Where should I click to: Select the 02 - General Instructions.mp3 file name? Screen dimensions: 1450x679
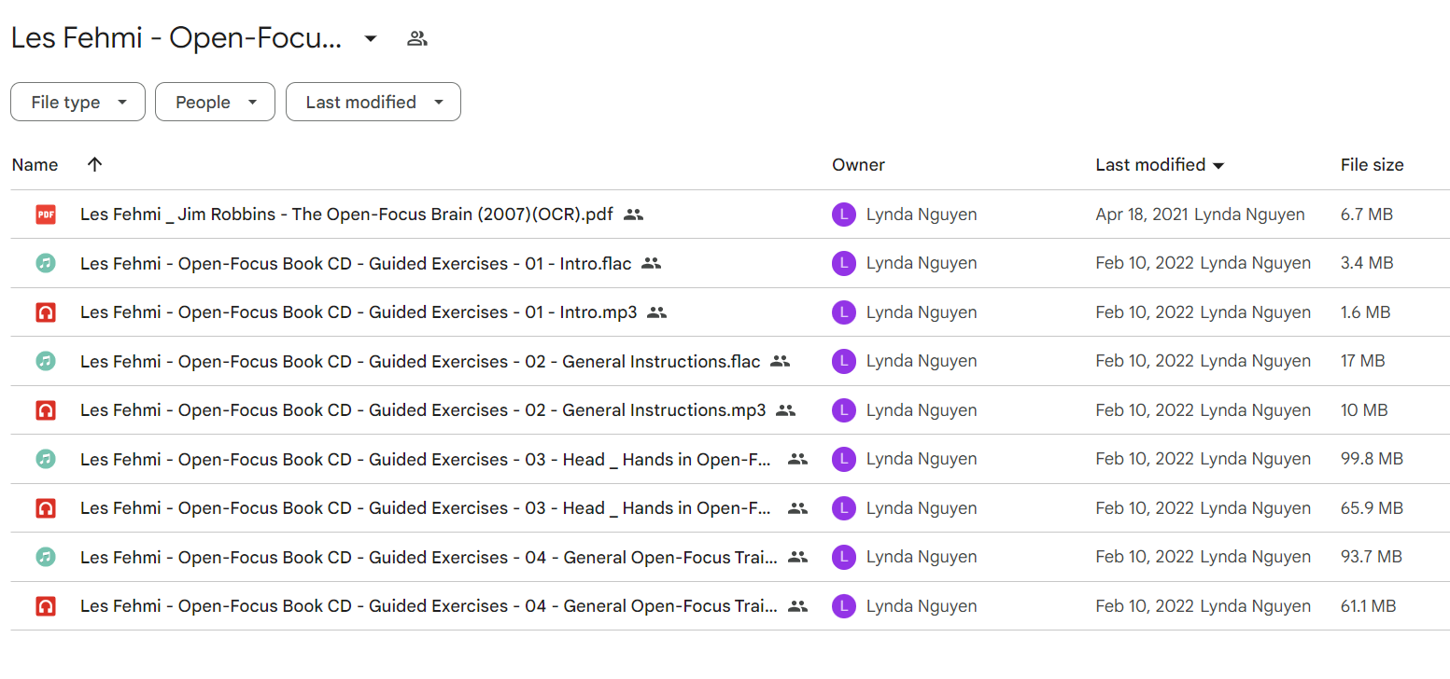(x=423, y=410)
